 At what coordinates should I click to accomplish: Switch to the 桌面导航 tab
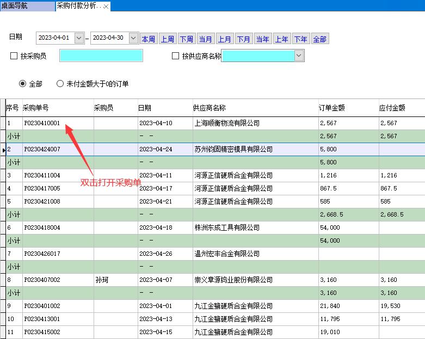(x=22, y=6)
